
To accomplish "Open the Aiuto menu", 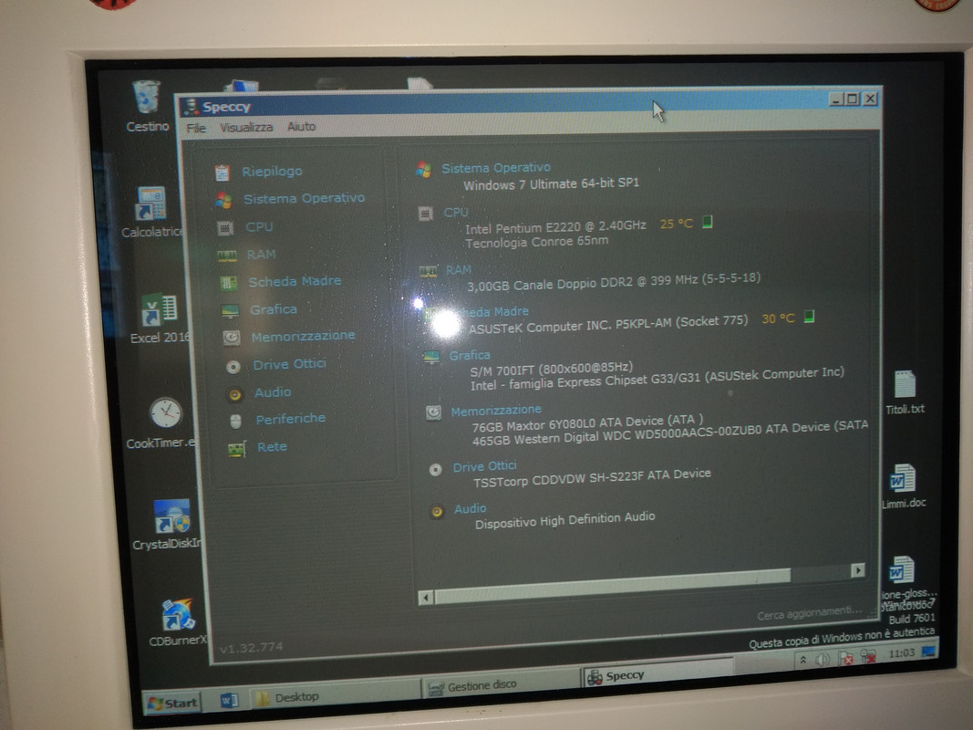I will tap(301, 126).
